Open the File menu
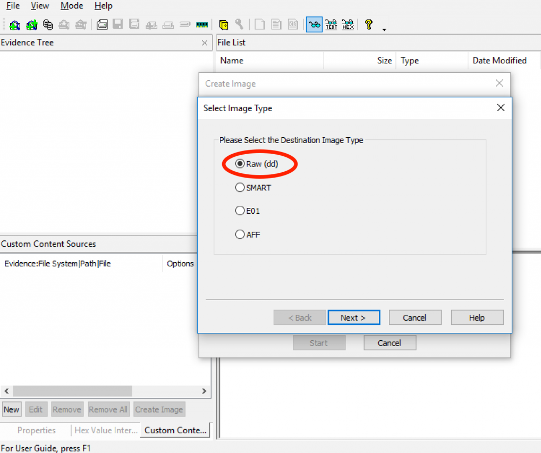 (x=13, y=6)
